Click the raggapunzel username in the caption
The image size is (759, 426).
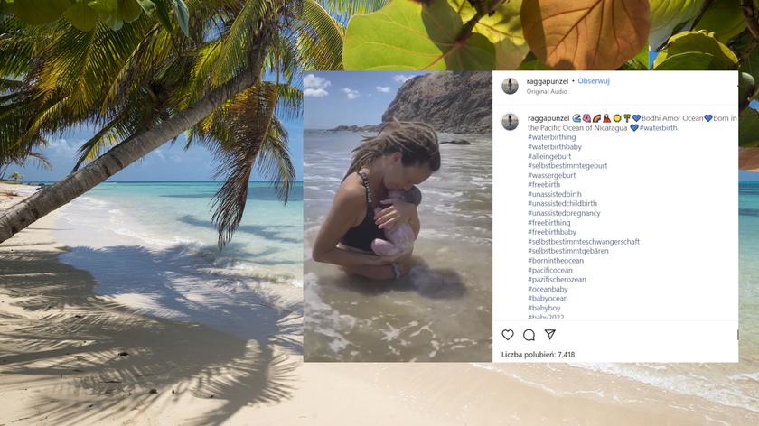[548, 118]
